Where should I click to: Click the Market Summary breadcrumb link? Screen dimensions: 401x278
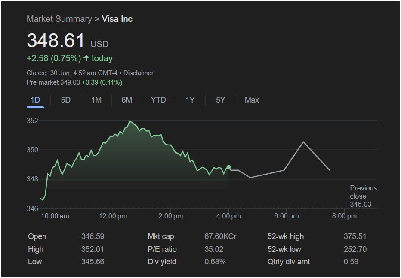59,19
